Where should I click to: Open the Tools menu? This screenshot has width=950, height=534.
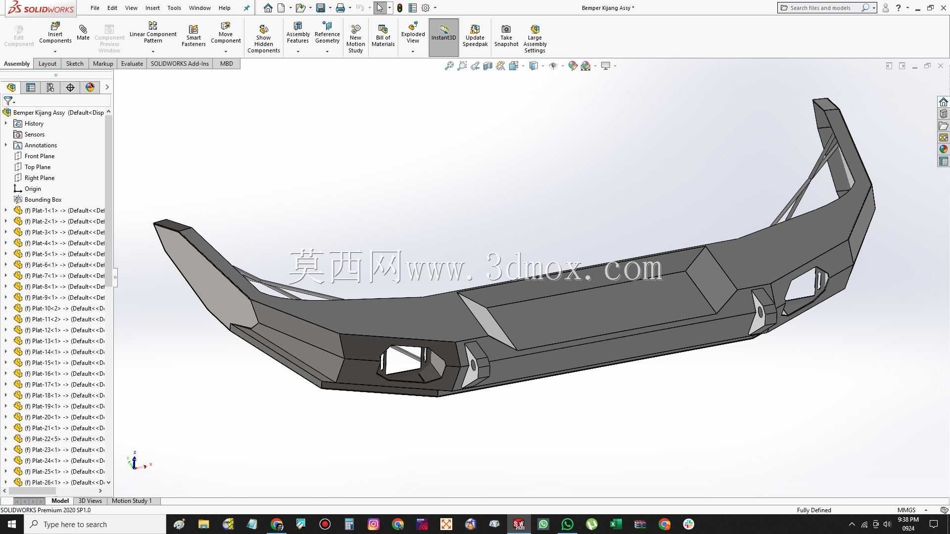tap(174, 8)
